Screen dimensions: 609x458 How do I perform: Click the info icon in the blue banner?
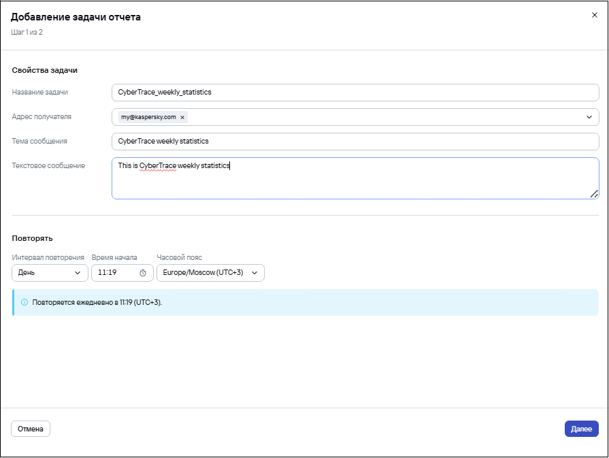click(24, 302)
